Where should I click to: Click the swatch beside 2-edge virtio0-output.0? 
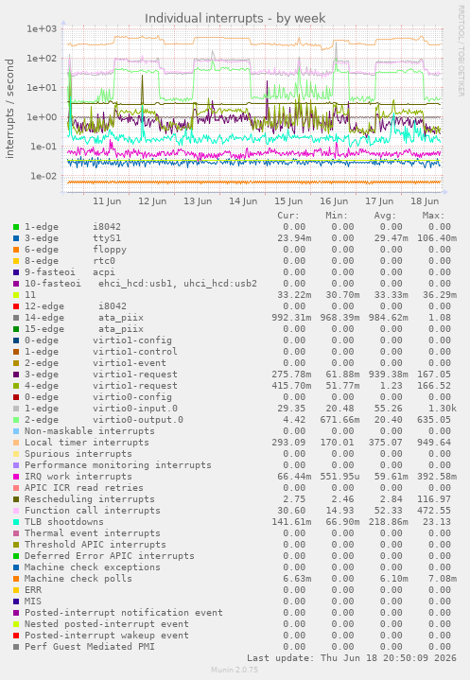(x=16, y=420)
